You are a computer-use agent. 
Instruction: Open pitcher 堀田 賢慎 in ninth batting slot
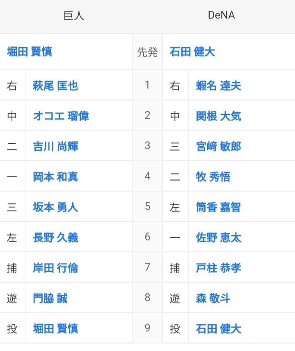pyautogui.click(x=55, y=328)
